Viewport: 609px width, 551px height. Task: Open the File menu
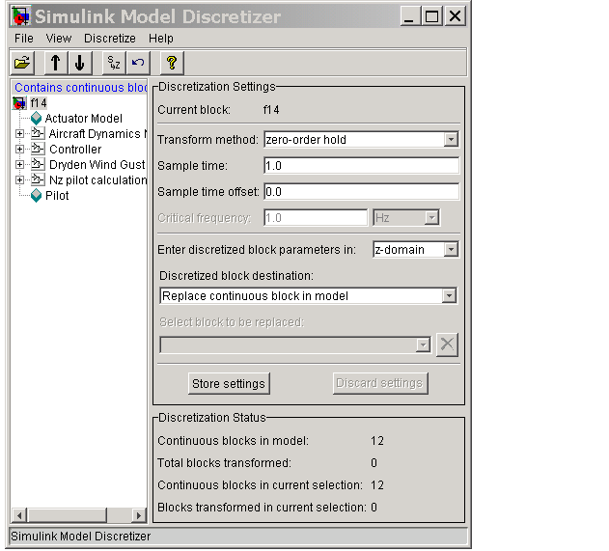coord(24,39)
